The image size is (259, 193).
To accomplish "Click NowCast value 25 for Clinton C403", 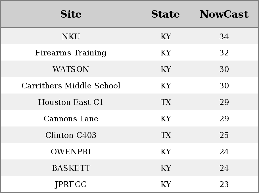I will (x=224, y=135).
